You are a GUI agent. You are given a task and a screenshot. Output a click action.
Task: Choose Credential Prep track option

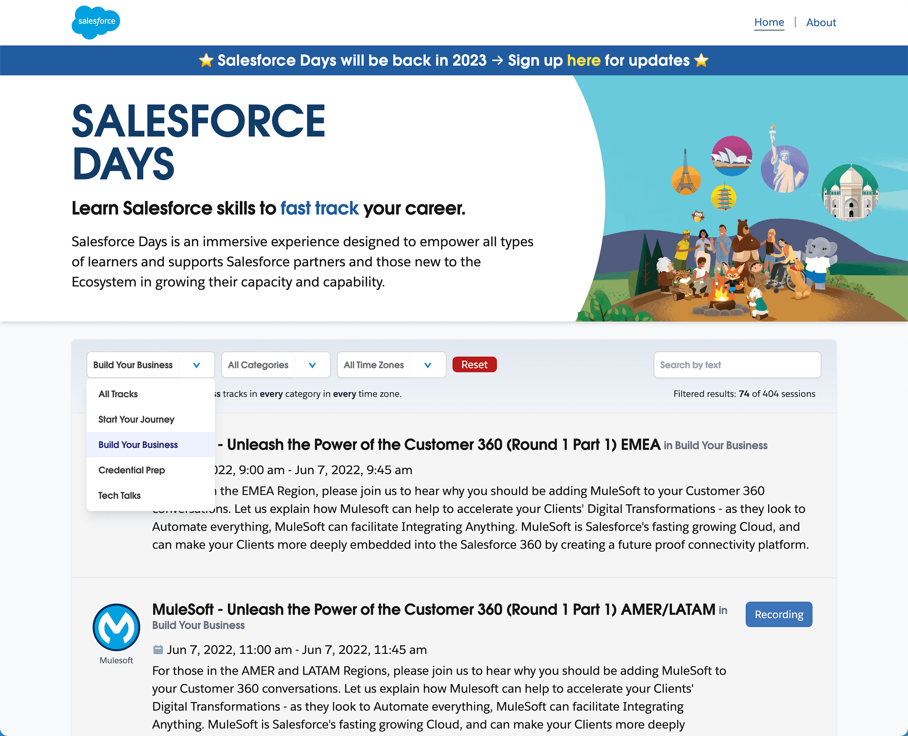click(x=150, y=470)
